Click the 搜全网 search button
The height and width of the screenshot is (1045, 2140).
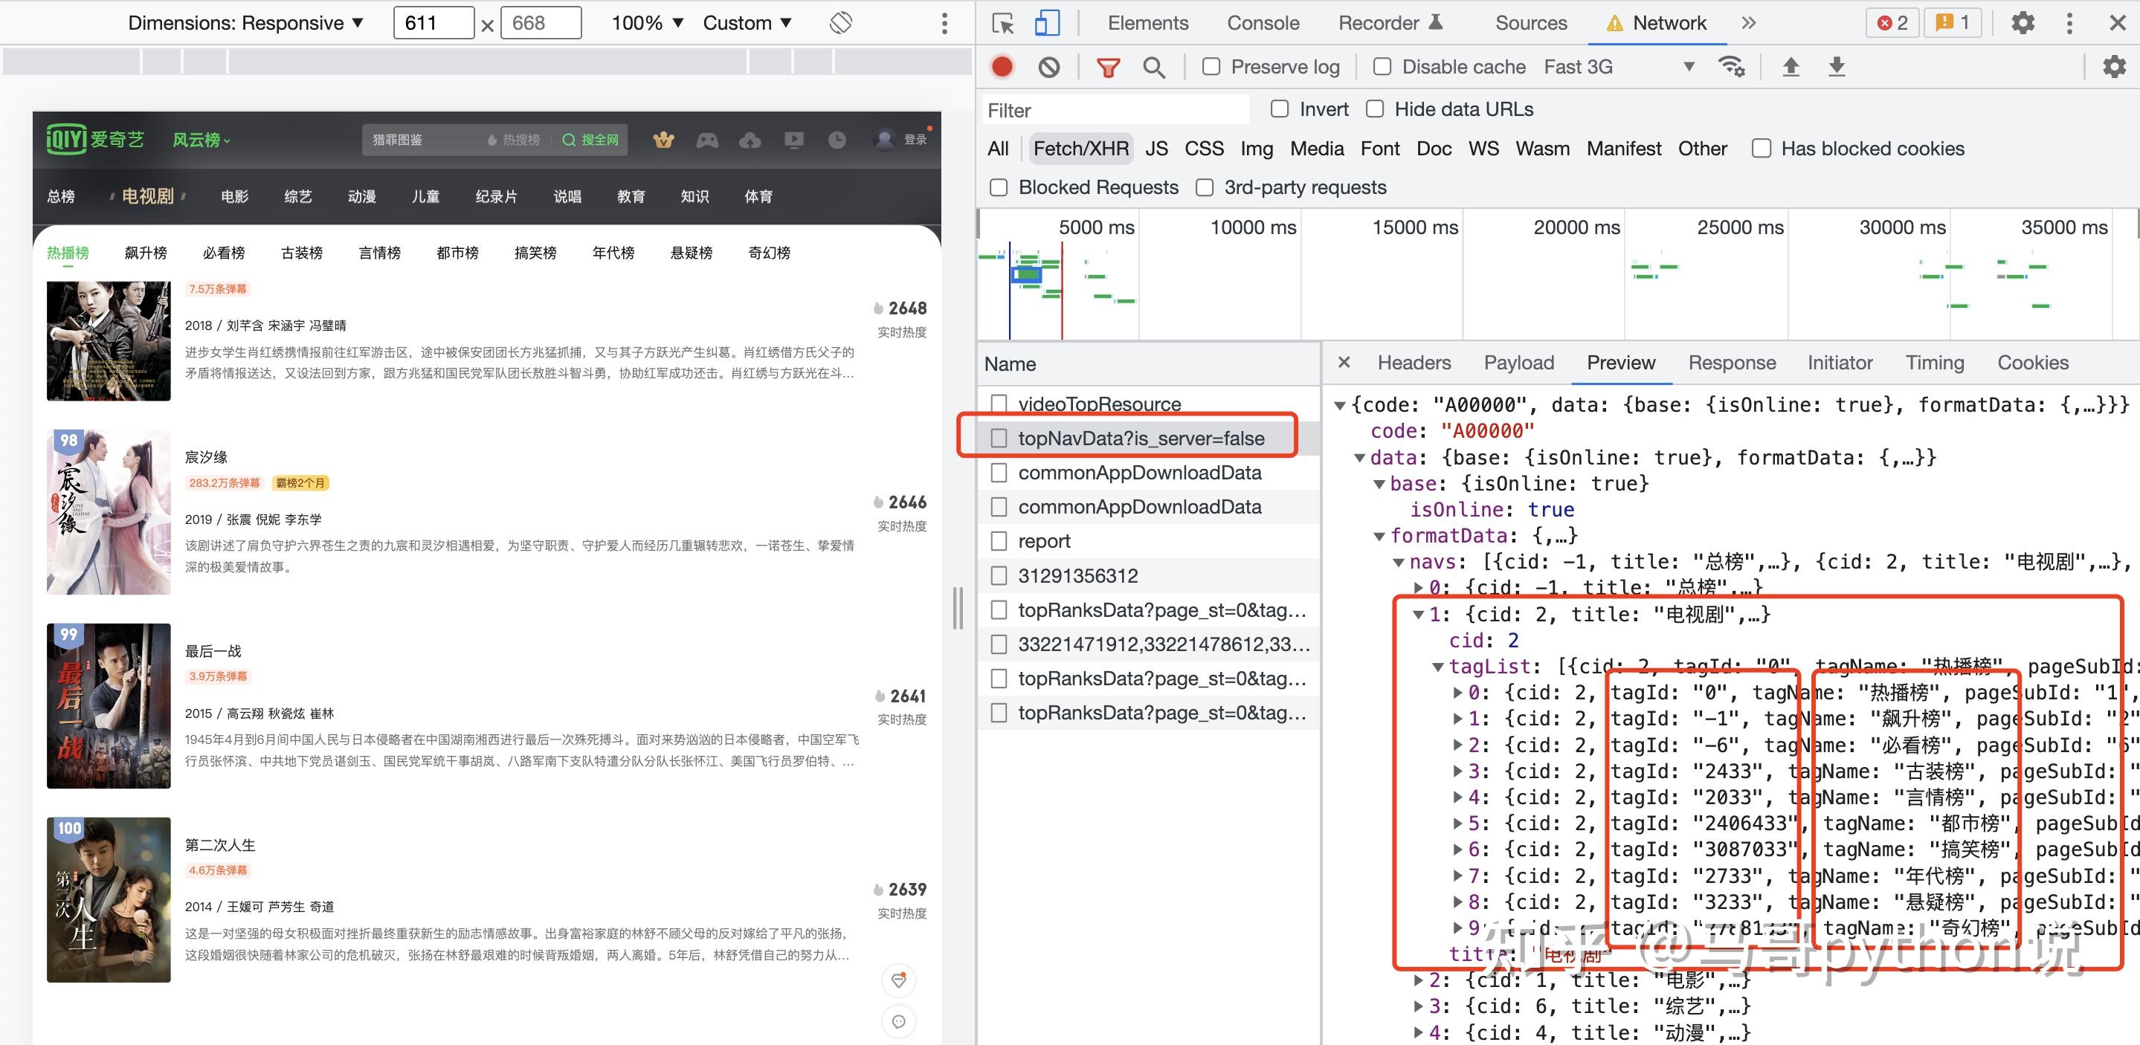[590, 140]
